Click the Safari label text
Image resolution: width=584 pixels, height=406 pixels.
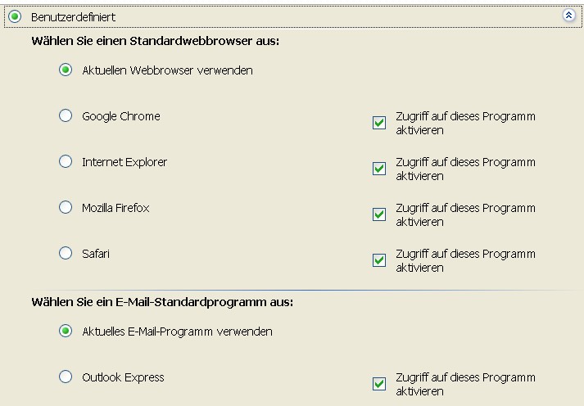(x=96, y=254)
